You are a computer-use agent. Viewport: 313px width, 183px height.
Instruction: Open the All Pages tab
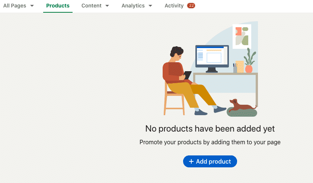click(x=15, y=6)
